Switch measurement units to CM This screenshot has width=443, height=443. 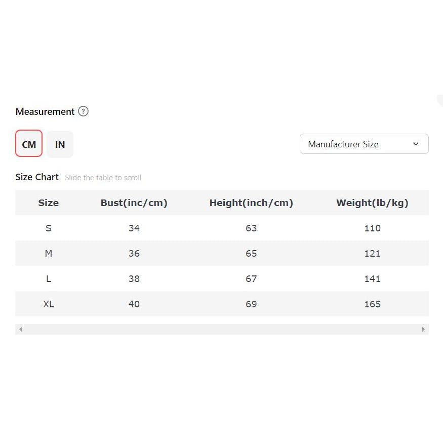(x=29, y=143)
